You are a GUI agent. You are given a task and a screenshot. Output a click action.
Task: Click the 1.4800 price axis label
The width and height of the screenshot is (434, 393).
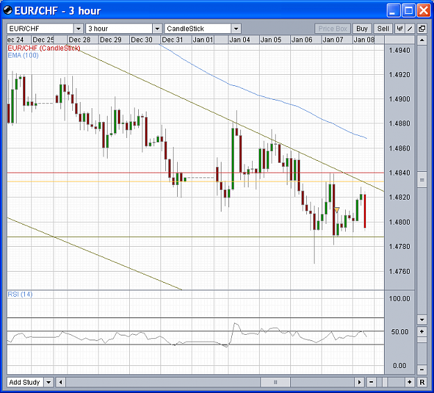click(399, 222)
